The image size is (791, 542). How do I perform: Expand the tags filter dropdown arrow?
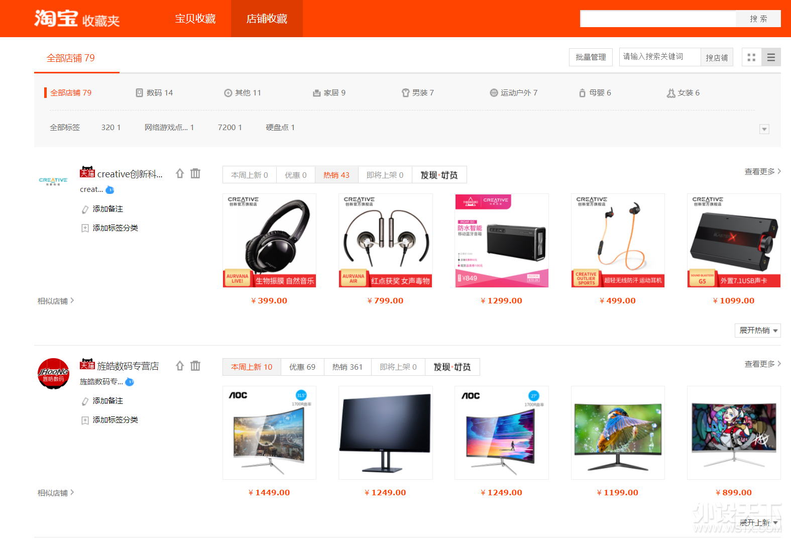(764, 129)
